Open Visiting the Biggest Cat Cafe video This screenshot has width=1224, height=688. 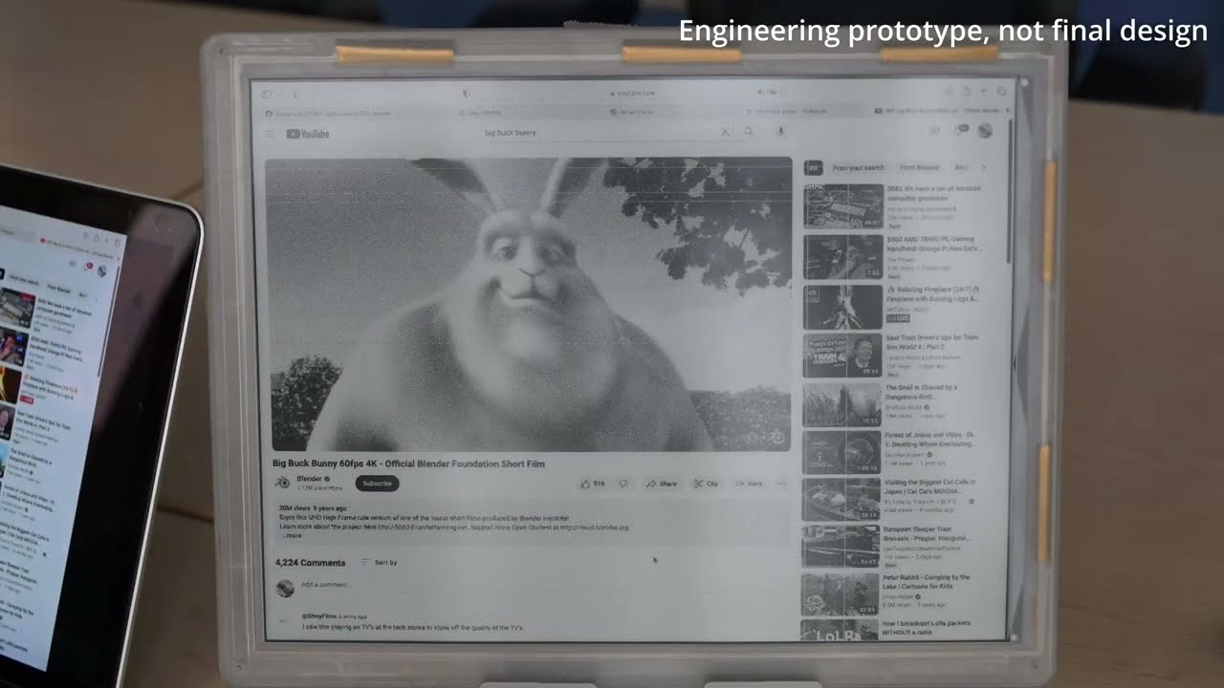point(841,499)
